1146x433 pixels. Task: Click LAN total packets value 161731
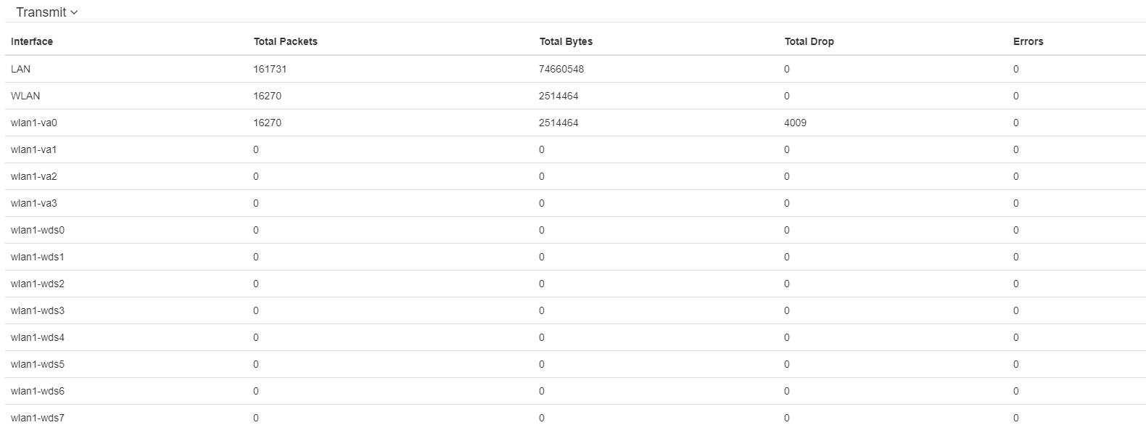269,69
